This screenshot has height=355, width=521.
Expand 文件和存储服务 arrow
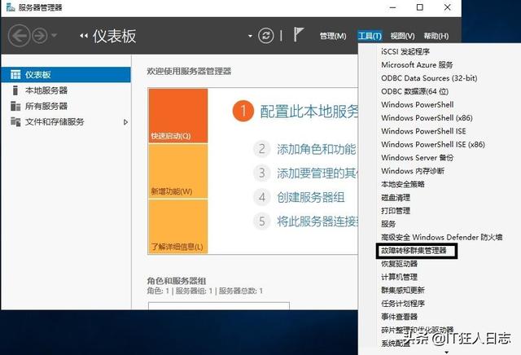(x=125, y=122)
